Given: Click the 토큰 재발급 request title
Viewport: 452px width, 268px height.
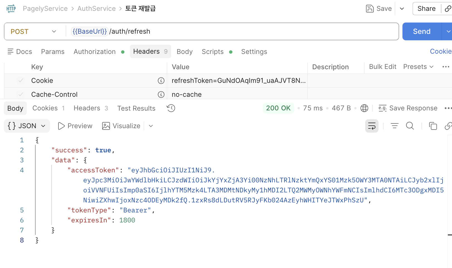Looking at the screenshot, I should 140,9.
